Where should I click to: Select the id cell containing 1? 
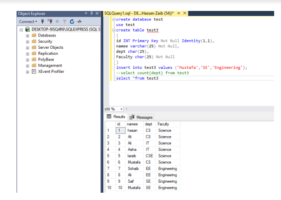pos(120,131)
